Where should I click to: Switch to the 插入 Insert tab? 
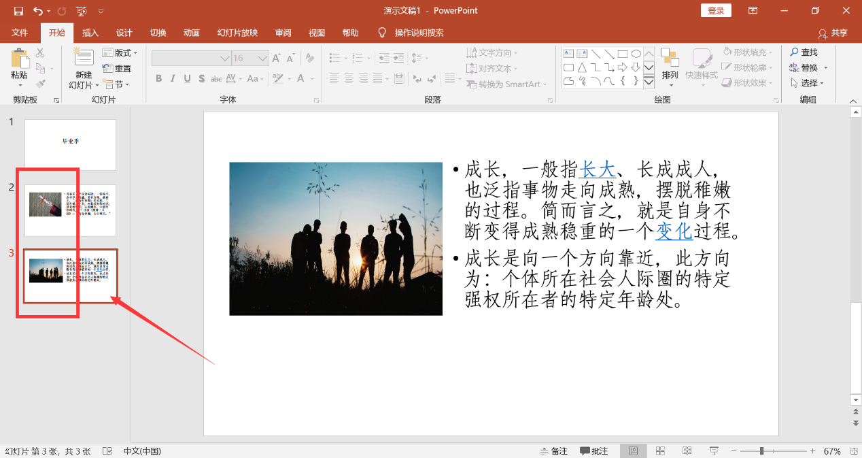click(x=90, y=33)
